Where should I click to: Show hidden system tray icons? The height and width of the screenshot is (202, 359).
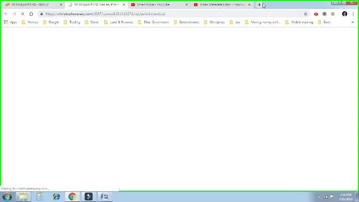[x=319, y=197]
